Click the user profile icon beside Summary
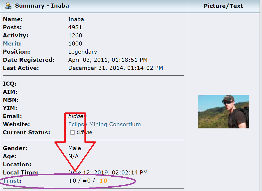The width and height of the screenshot is (262, 191). (x=8, y=5)
